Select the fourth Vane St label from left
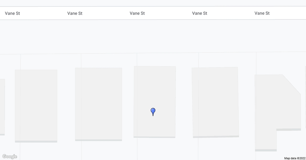306x160 pixels. point(199,13)
